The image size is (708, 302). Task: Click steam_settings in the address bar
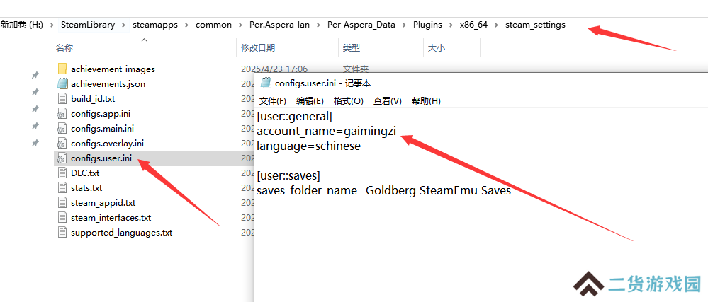535,25
